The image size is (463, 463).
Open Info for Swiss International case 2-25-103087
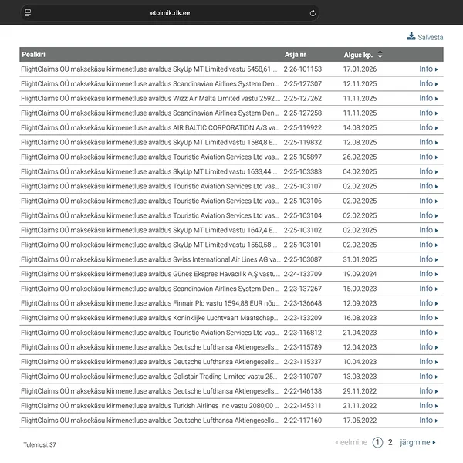pyautogui.click(x=426, y=259)
